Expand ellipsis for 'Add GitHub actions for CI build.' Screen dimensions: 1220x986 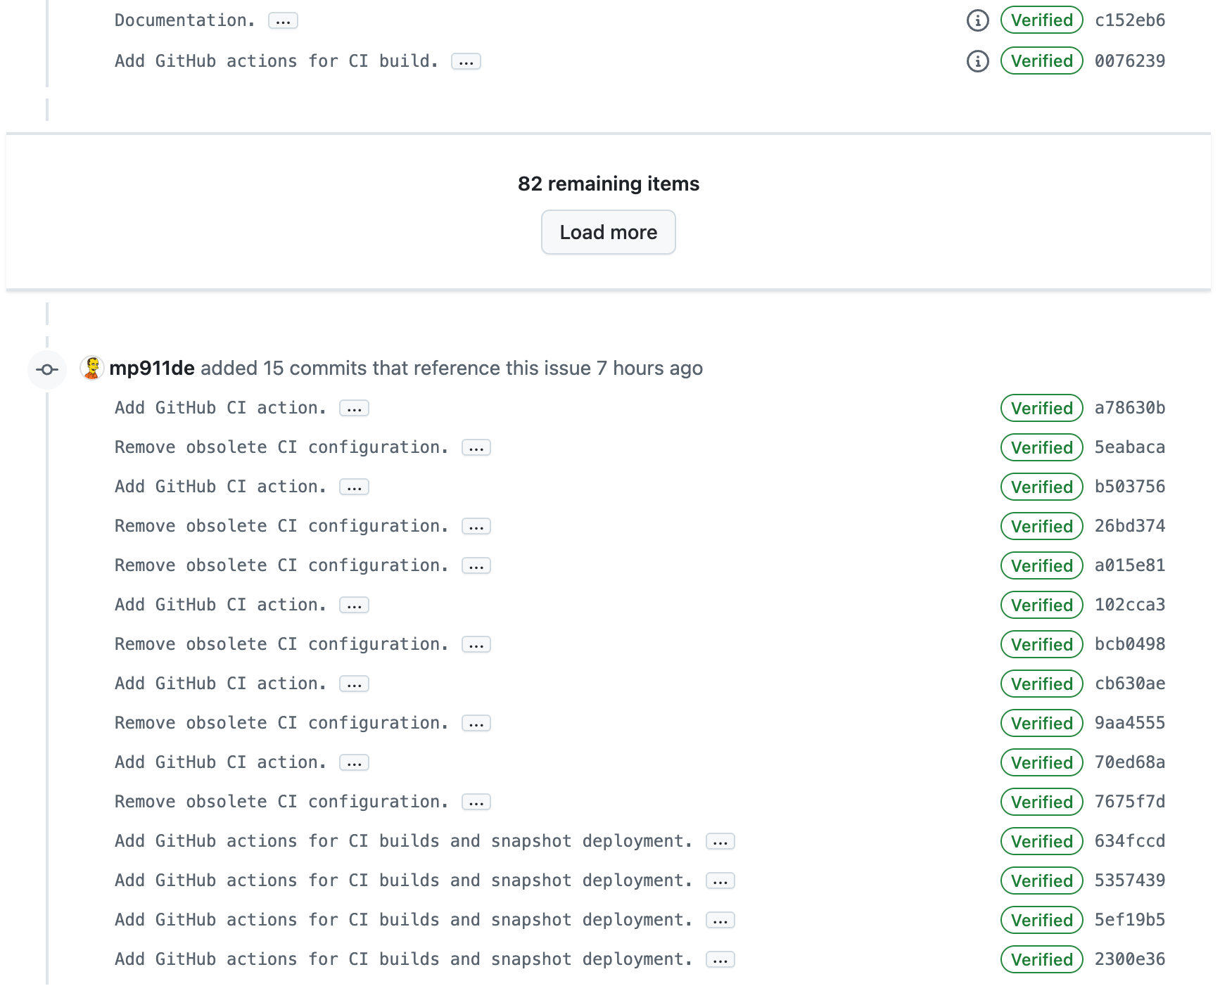pos(466,62)
